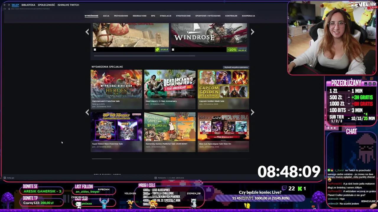Click the PRZEDŁUŻANY heading

click(346, 83)
